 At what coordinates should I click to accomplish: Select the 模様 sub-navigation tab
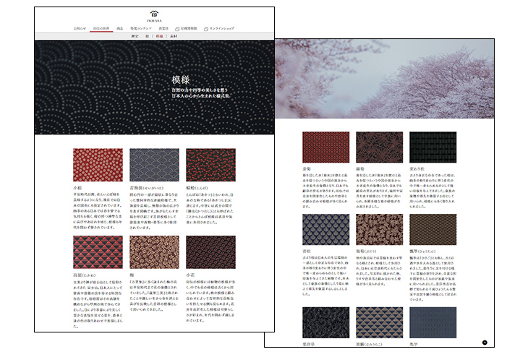click(159, 35)
